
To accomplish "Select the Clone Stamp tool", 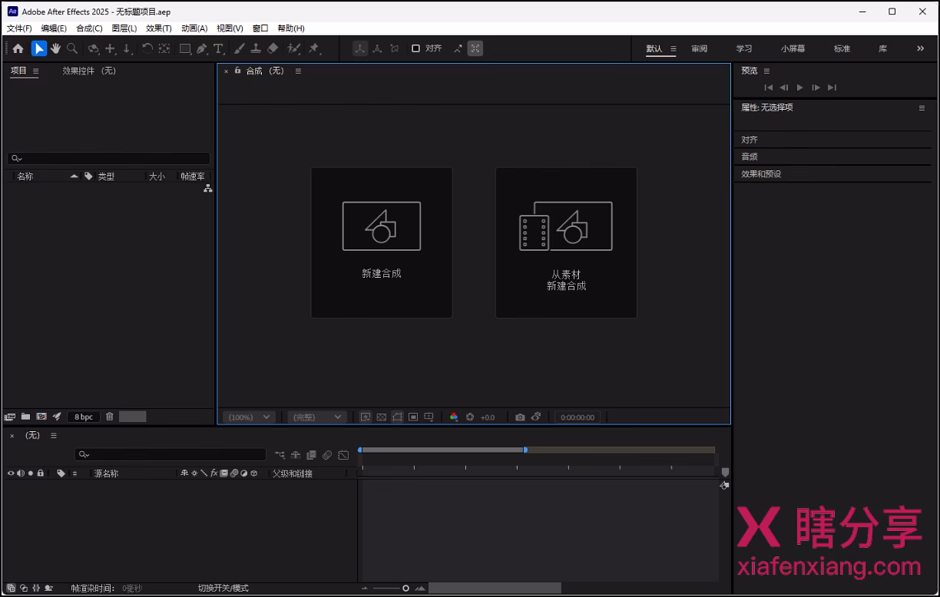I will tap(256, 48).
